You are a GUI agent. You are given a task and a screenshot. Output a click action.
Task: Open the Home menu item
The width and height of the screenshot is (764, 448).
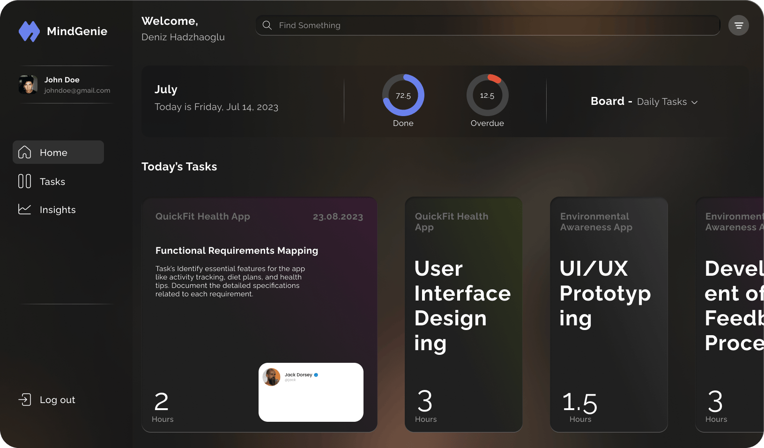58,152
